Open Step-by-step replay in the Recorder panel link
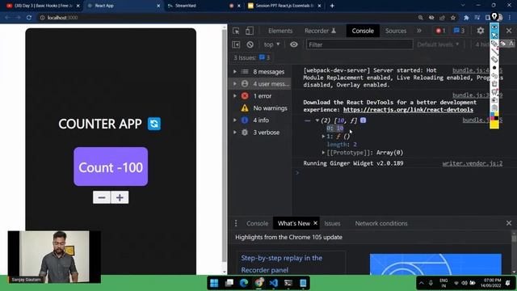The width and height of the screenshot is (517, 291). coord(281,264)
